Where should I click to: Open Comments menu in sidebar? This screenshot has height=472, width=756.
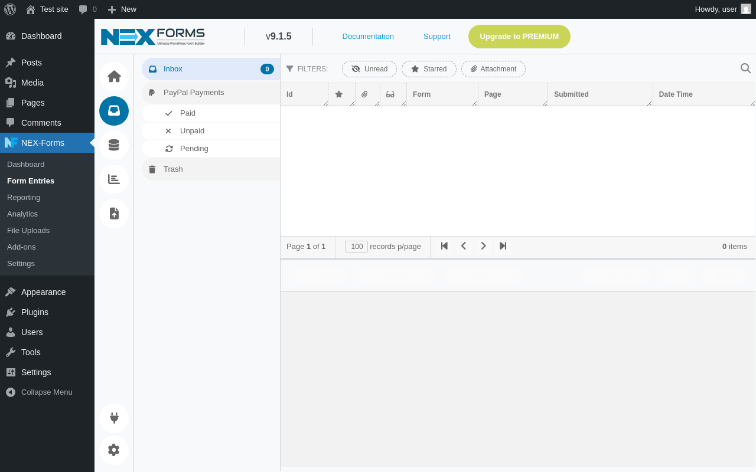47,123
